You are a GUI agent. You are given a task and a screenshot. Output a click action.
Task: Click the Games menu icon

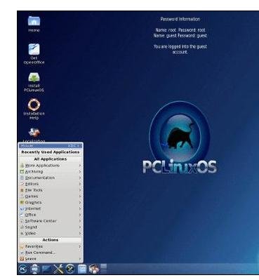pyautogui.click(x=22, y=196)
